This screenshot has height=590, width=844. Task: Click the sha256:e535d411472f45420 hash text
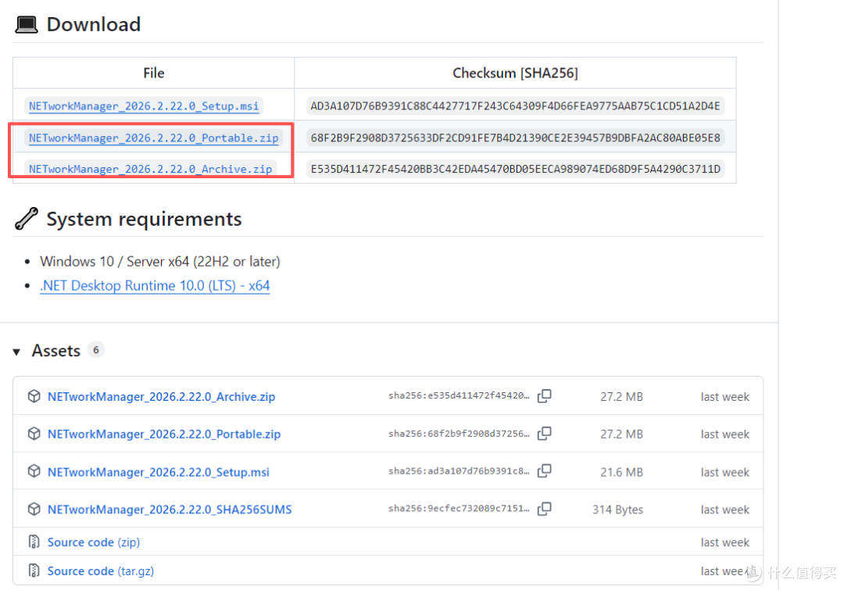pyautogui.click(x=459, y=395)
